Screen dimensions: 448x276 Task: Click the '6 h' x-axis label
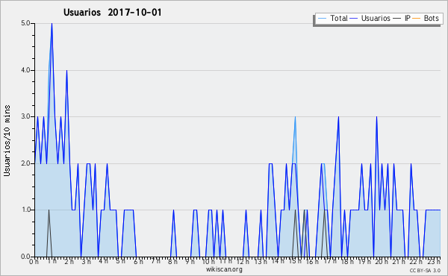click(x=139, y=261)
